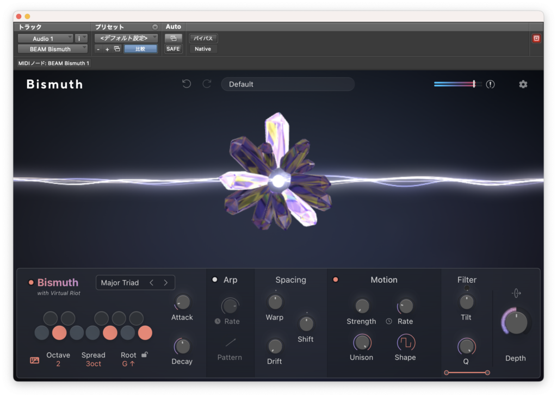This screenshot has height=397, width=557.
Task: Click the Warp knob
Action: pos(275,302)
